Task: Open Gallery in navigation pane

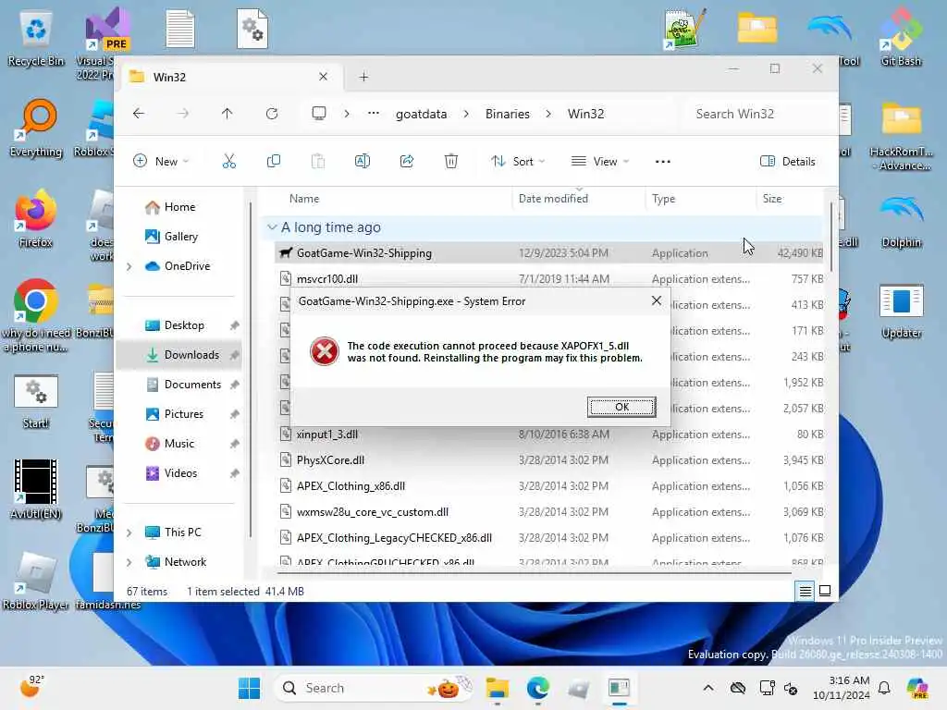Action: (x=180, y=237)
